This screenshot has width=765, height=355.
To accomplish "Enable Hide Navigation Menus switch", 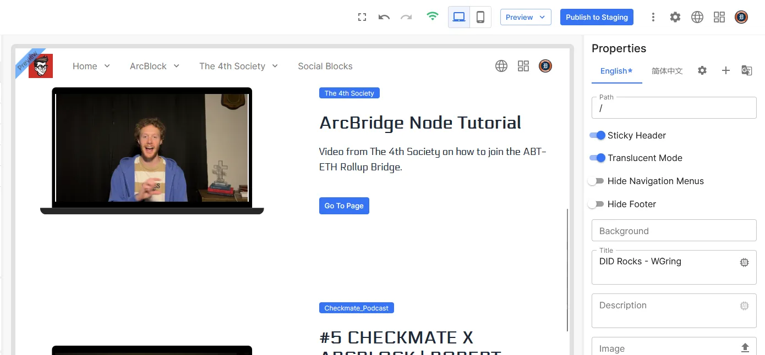I will coord(596,181).
